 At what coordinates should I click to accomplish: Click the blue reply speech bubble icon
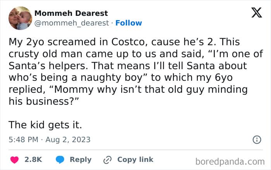pos(60,160)
